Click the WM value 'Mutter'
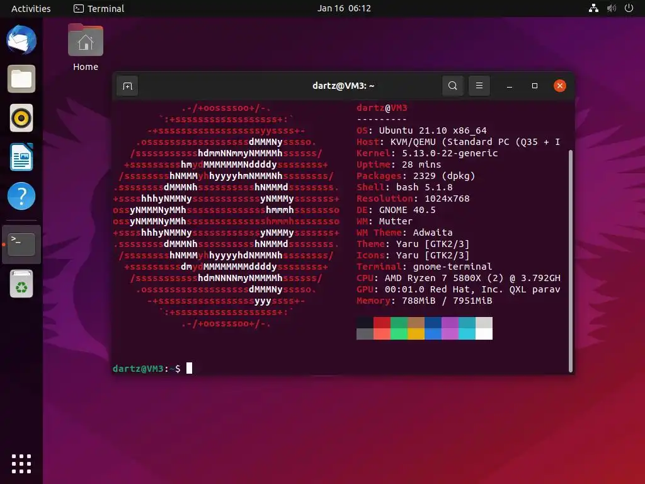Screen dimensions: 645x484 pyautogui.click(x=396, y=221)
